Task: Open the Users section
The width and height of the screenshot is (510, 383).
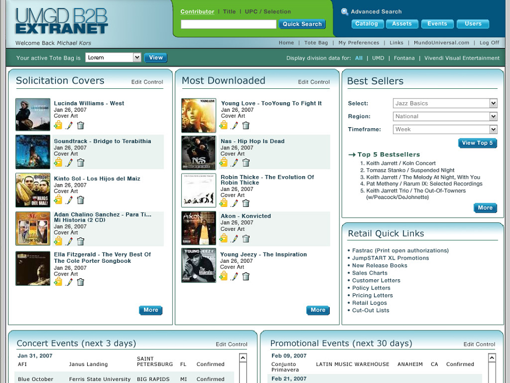Action: (473, 24)
